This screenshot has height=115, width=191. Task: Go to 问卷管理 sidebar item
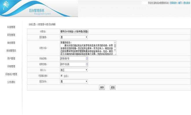coord(11,67)
